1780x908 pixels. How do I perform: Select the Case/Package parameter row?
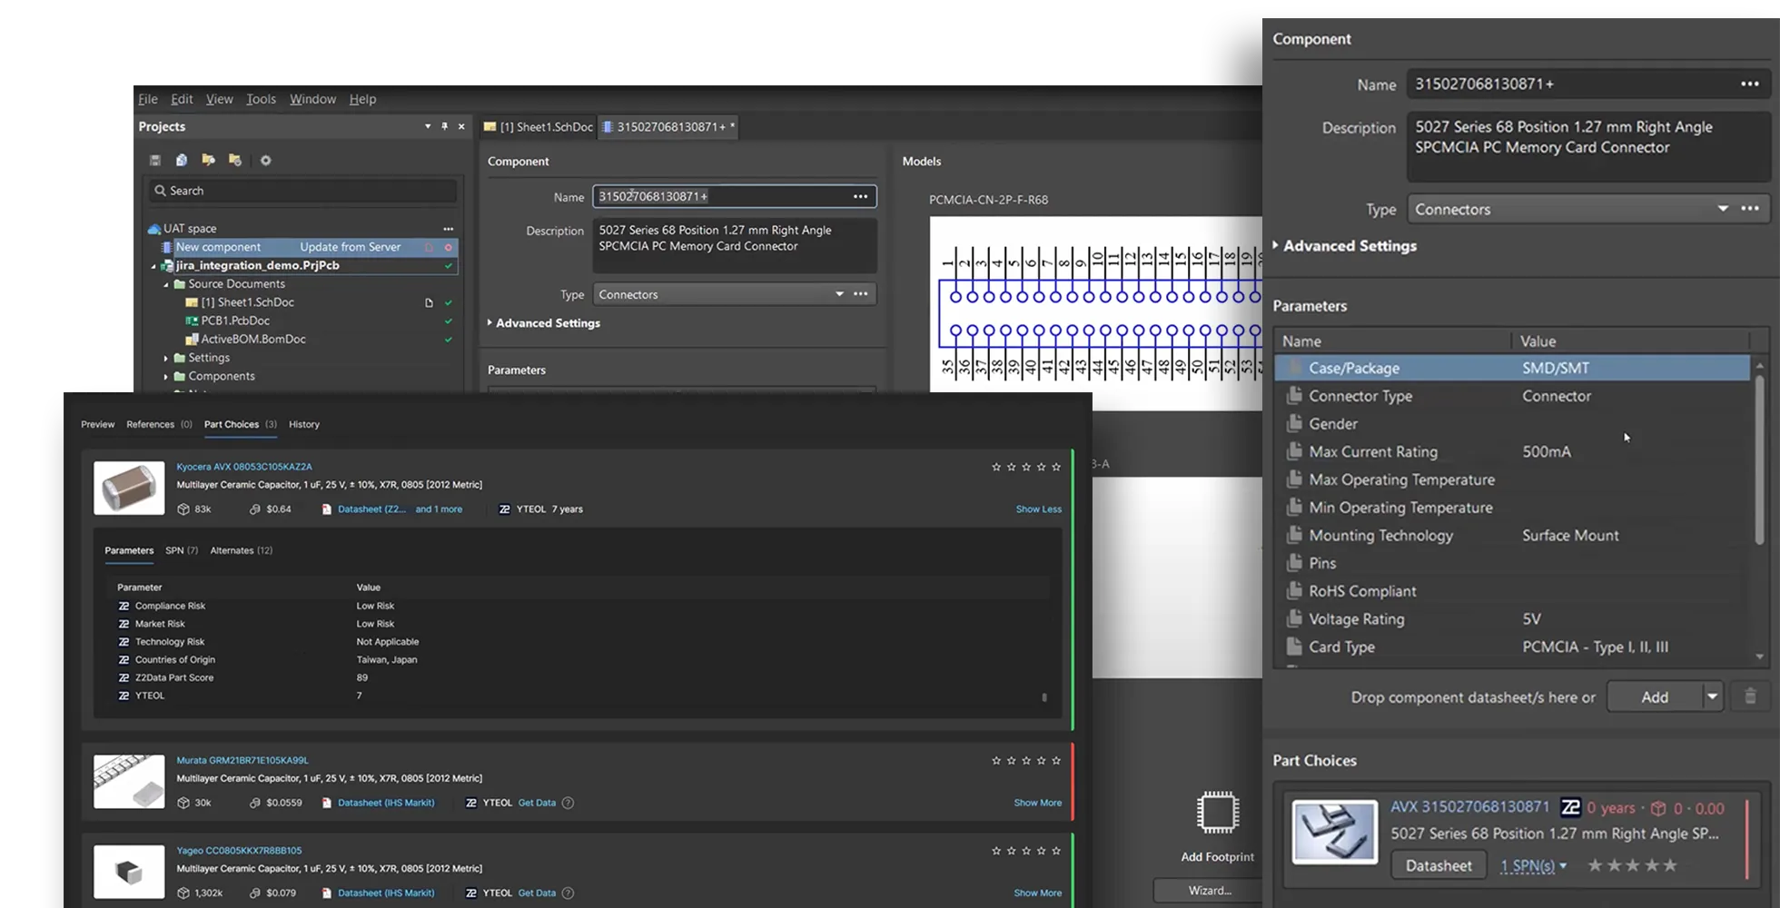click(x=1512, y=368)
